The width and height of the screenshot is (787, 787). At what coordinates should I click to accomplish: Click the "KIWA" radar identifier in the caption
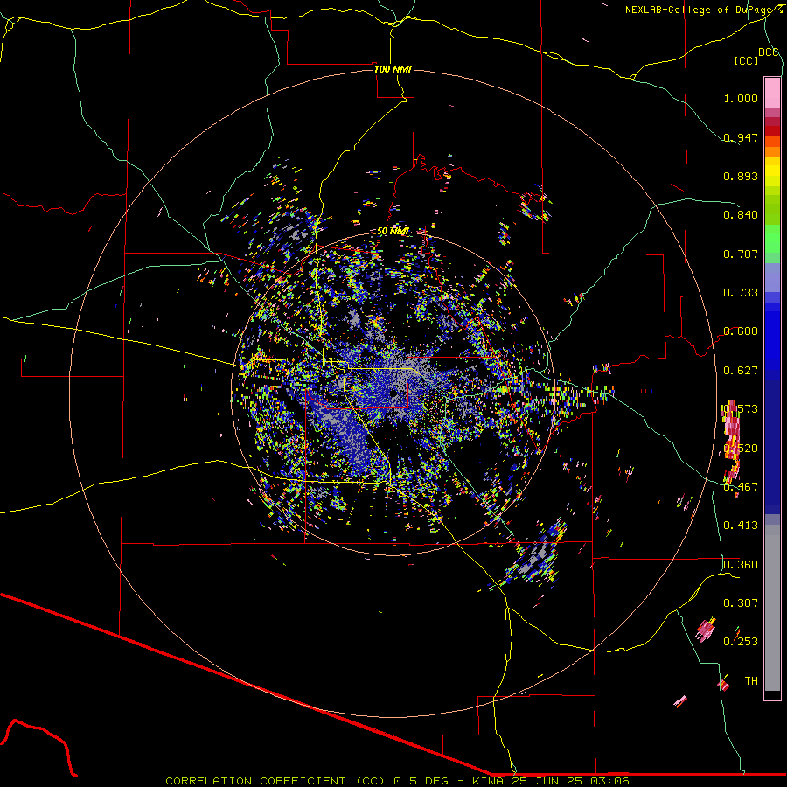[488, 781]
